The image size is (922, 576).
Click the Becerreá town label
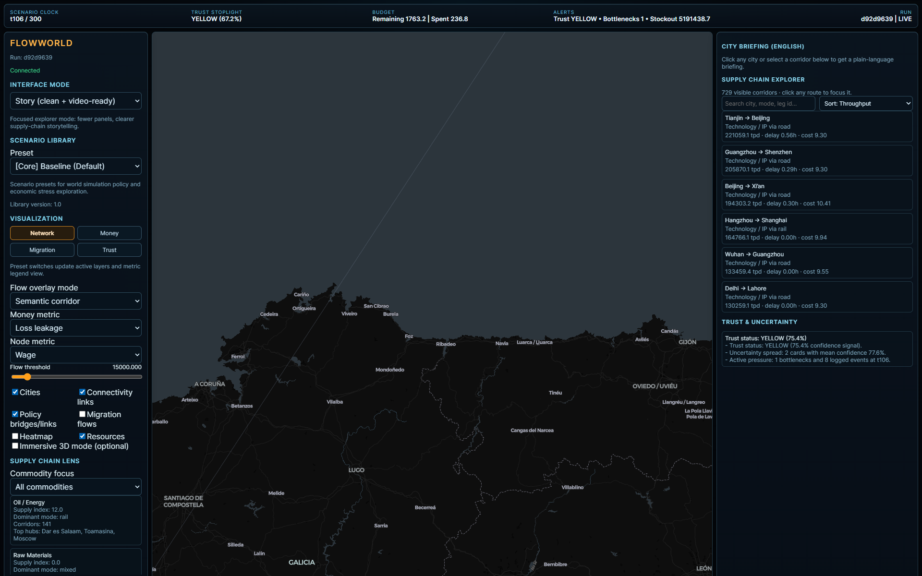click(x=425, y=507)
